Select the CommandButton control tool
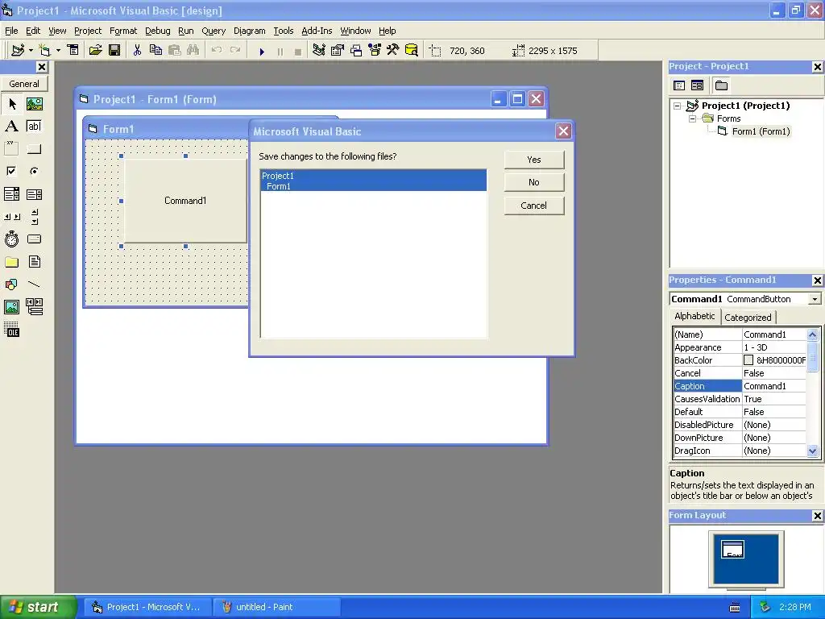The image size is (825, 619). tap(34, 149)
